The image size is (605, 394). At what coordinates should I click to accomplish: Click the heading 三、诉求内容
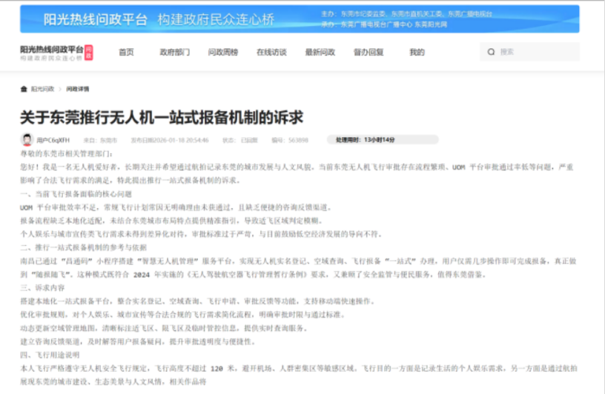(x=42, y=288)
